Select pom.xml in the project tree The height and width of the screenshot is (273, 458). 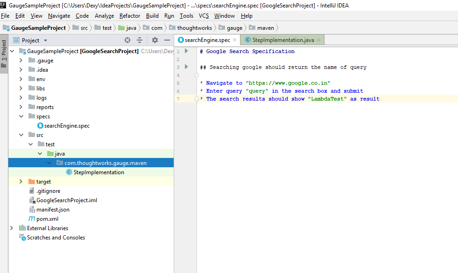[x=47, y=219]
